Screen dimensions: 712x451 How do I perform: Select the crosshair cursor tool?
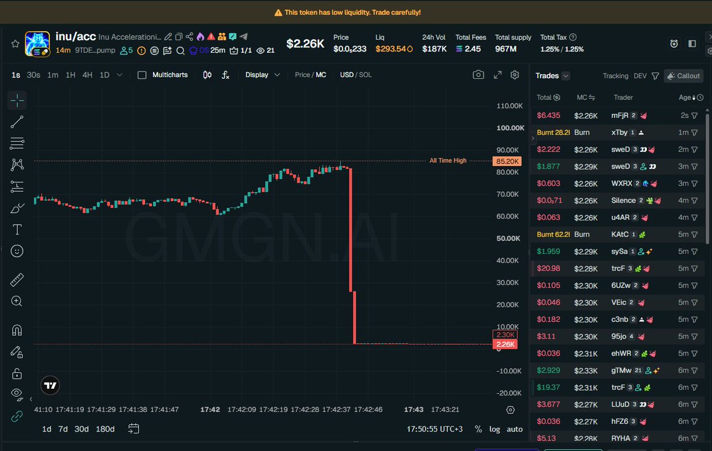(x=17, y=101)
